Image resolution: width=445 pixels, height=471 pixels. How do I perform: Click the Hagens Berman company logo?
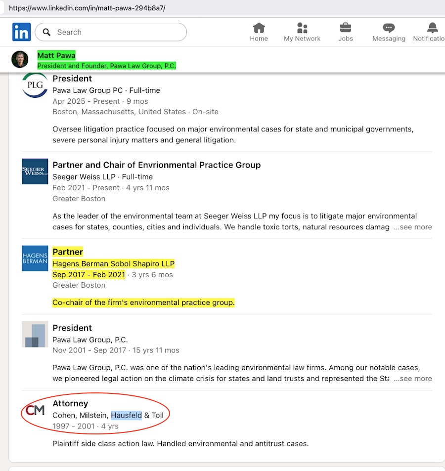coord(35,258)
